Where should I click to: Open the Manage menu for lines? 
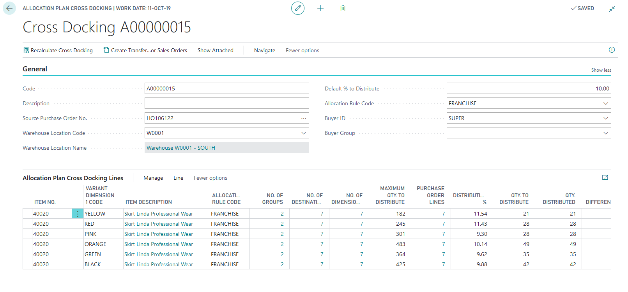pyautogui.click(x=153, y=178)
